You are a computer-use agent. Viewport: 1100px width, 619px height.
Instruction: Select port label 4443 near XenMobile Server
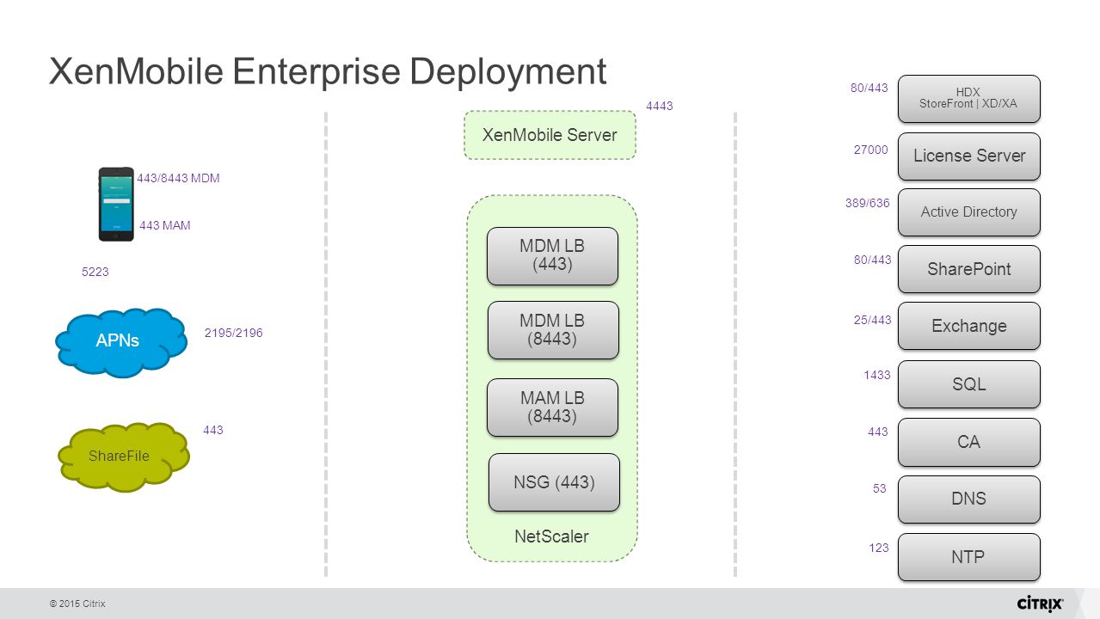point(659,106)
